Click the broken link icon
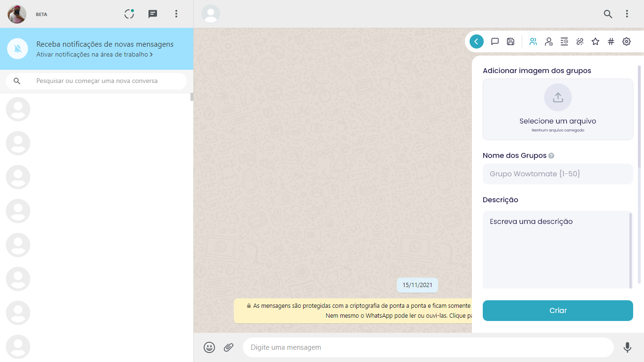The width and height of the screenshot is (644, 362). click(x=580, y=41)
